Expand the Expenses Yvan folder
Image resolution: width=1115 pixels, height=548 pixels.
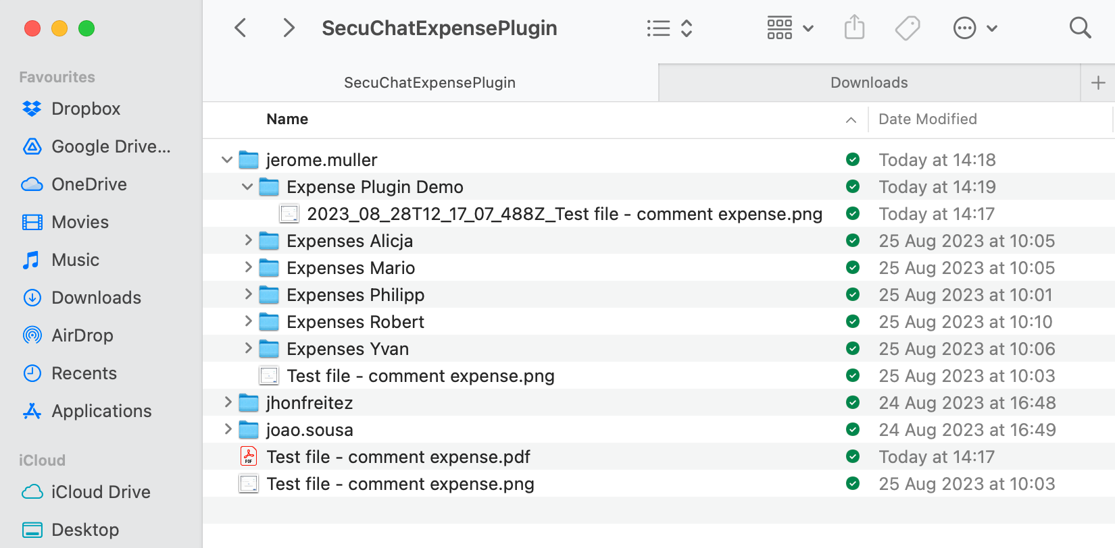(x=248, y=348)
